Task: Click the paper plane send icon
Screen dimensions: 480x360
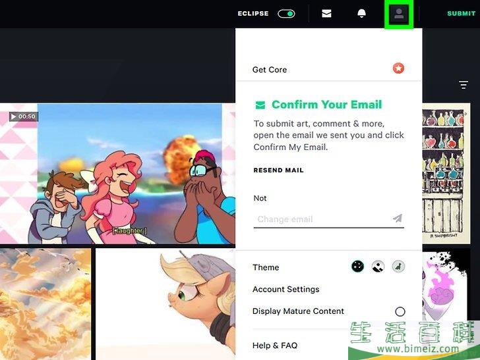Action: 398,219
